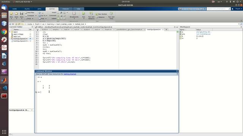Click the Insert function fx icon
This screenshot has height=136, width=243.
[x=61, y=12]
